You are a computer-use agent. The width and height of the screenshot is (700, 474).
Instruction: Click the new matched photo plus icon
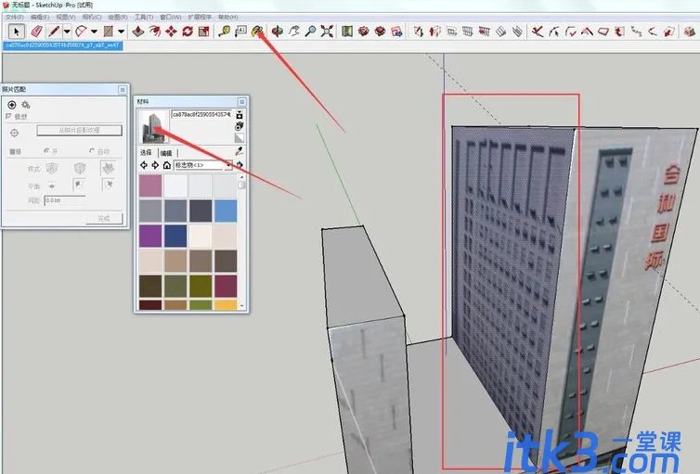click(12, 105)
